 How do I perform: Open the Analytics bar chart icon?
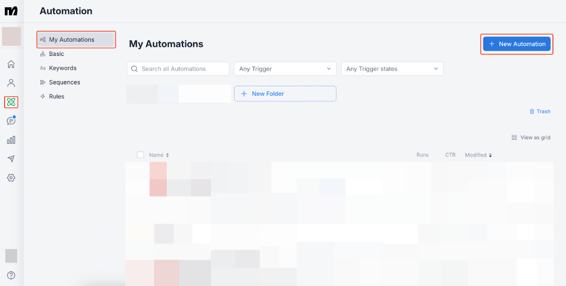pyautogui.click(x=11, y=140)
